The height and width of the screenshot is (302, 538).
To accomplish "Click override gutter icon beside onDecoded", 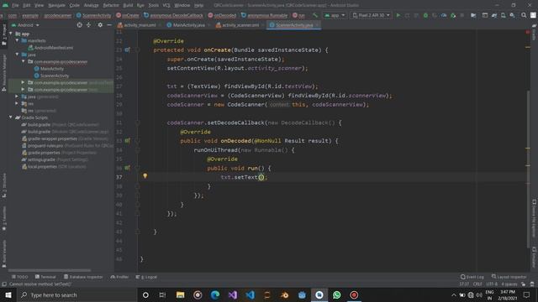I will pyautogui.click(x=127, y=141).
